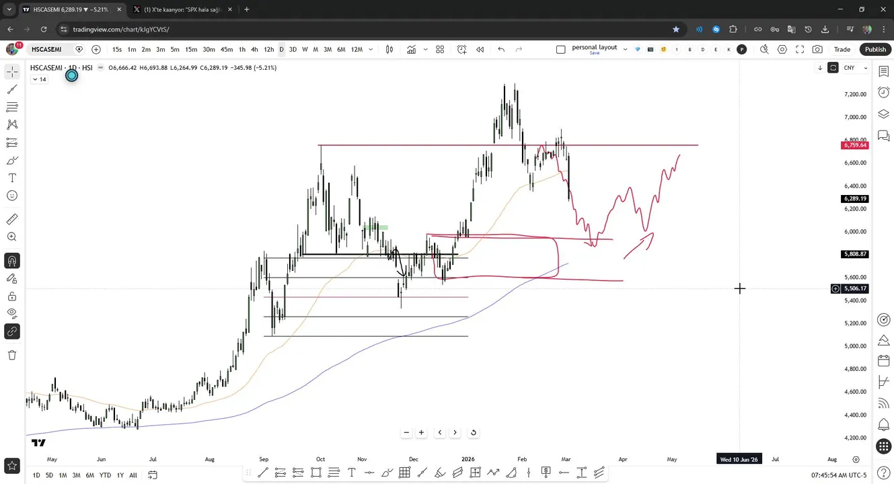Open notifications bell in right sidebar
Viewport: 894px width, 484px height.
point(884,425)
